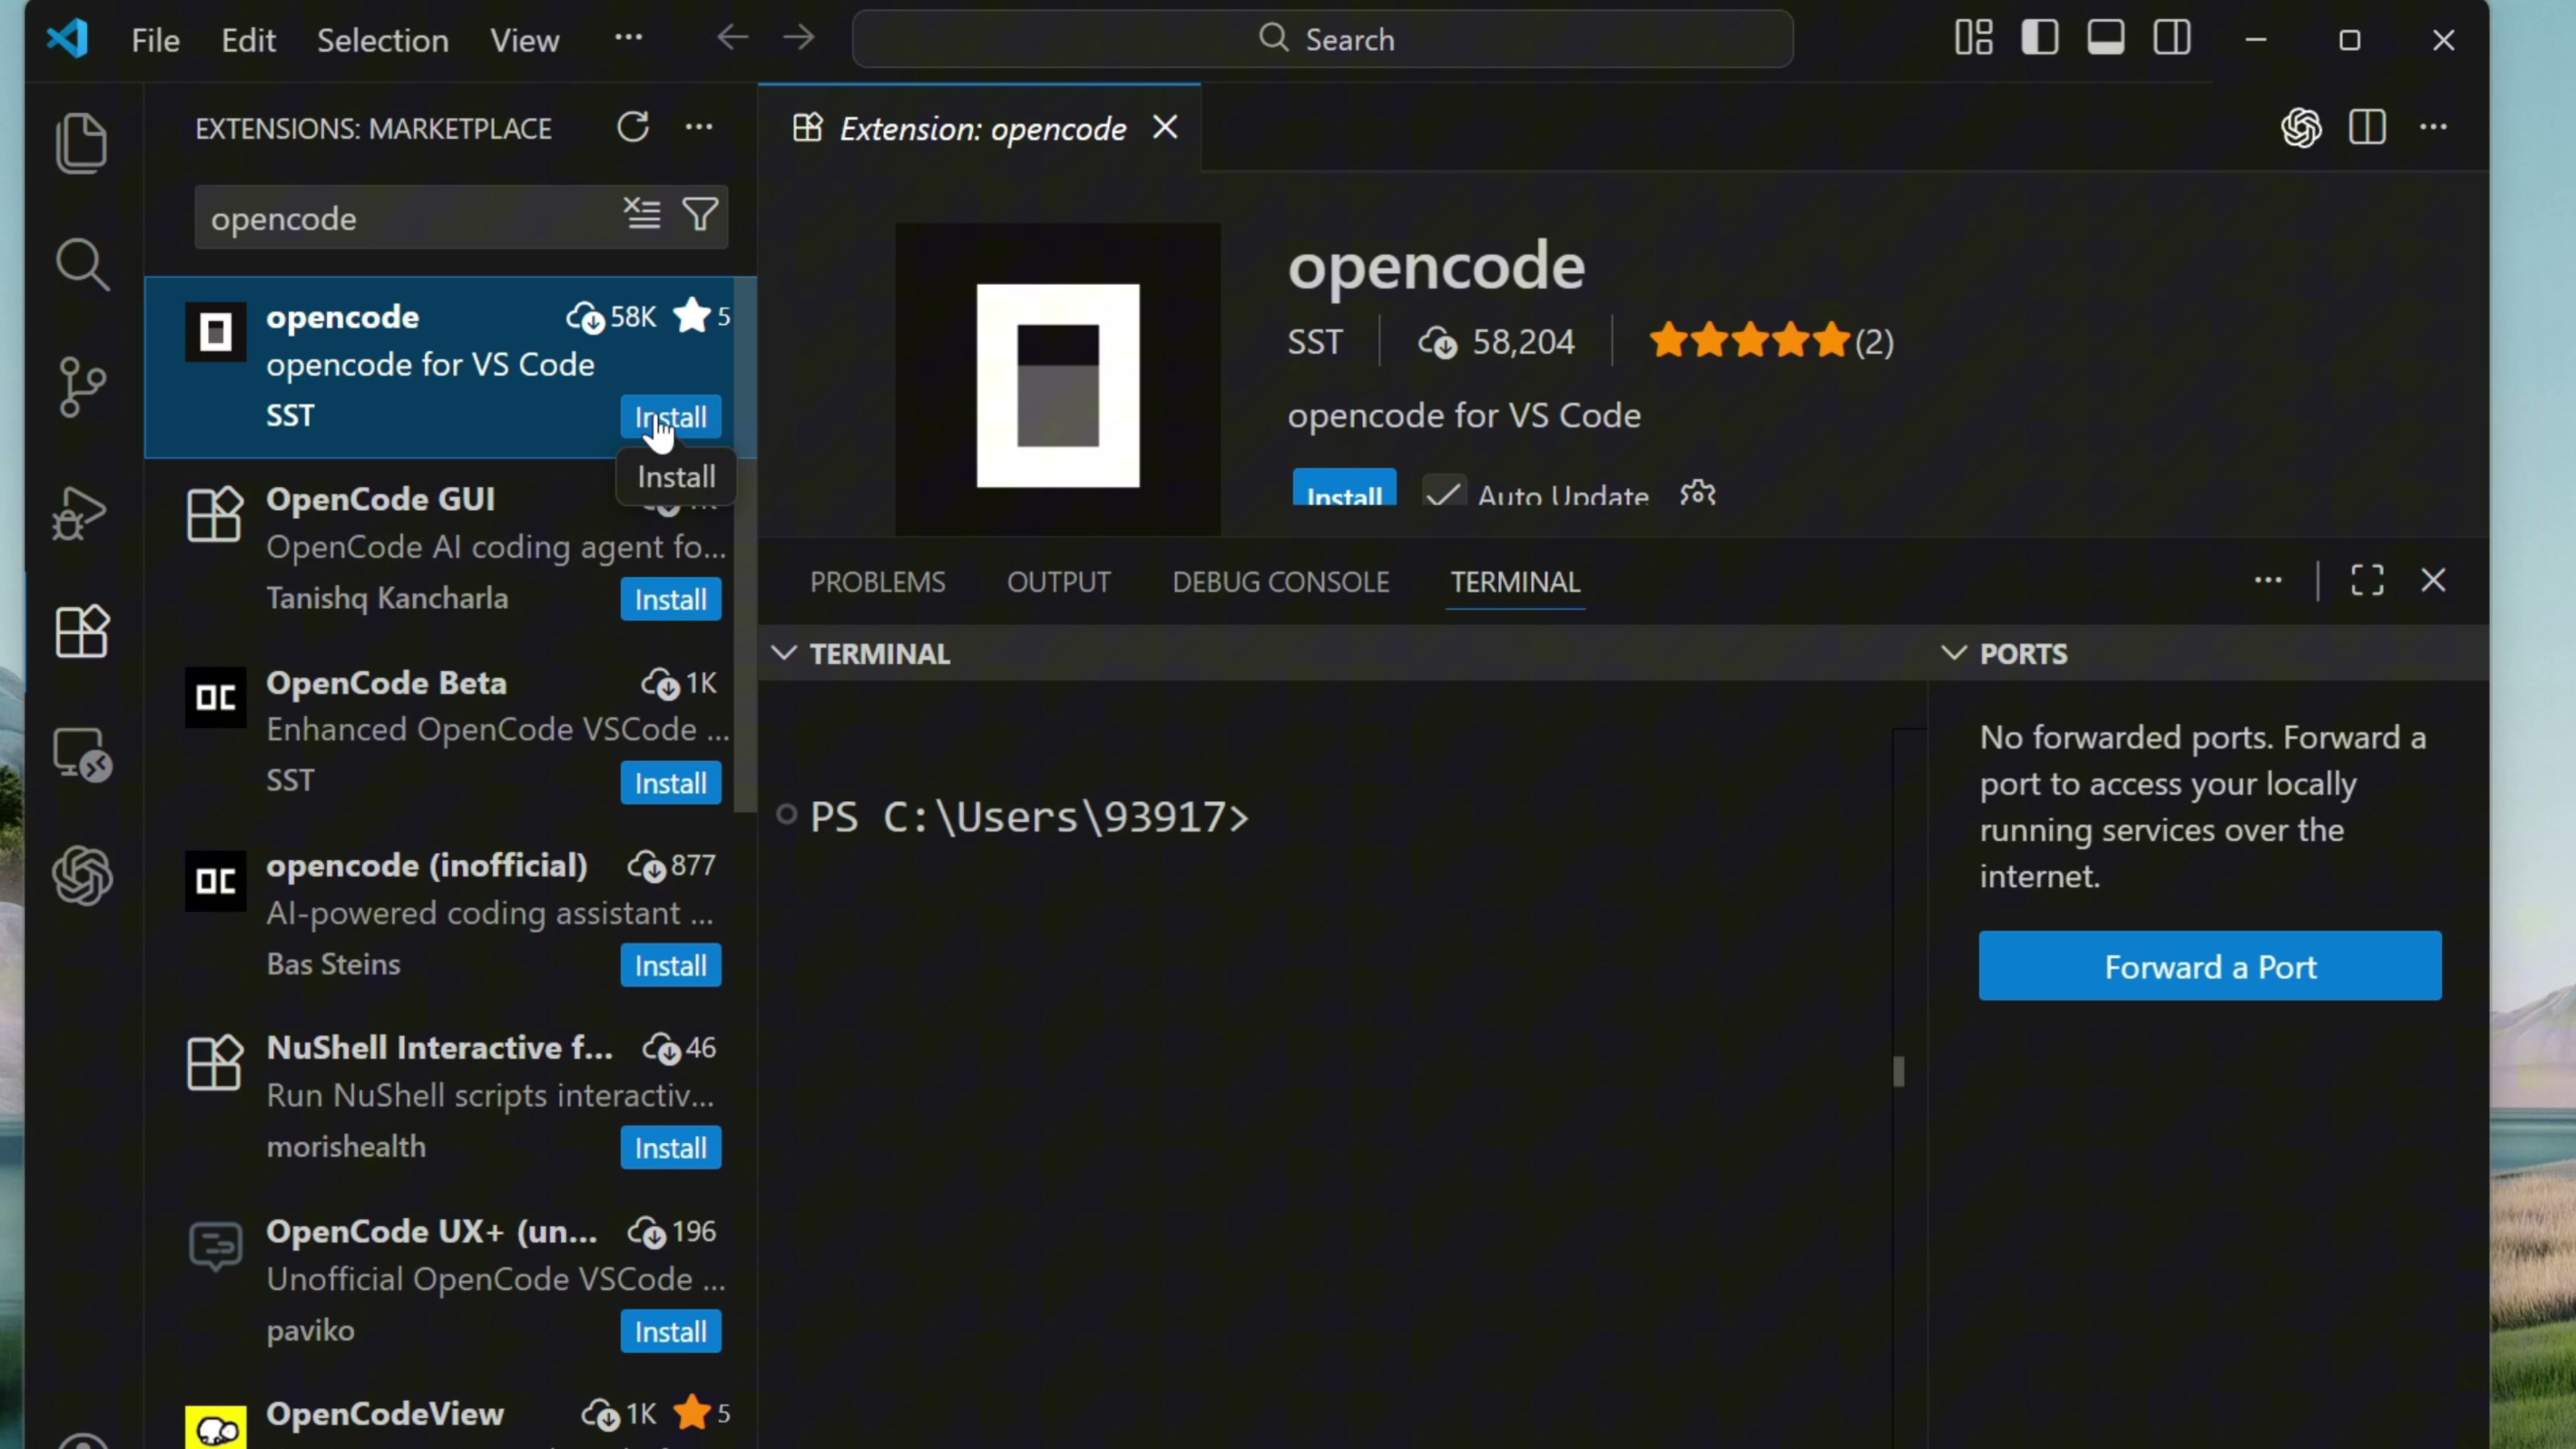Open the Search view in activity bar
The height and width of the screenshot is (1449, 2576).
click(82, 265)
